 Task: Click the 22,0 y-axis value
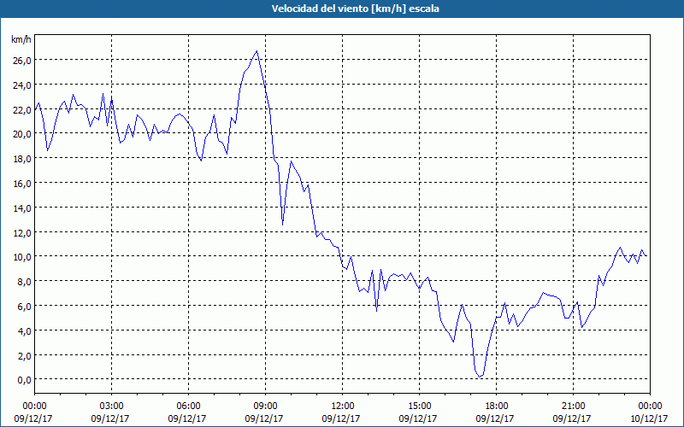pyautogui.click(x=22, y=110)
